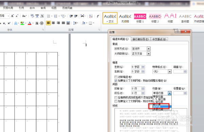The width and height of the screenshot is (204, 132).
Task: Click the Center alignment icon
Action: click(x=53, y=23)
